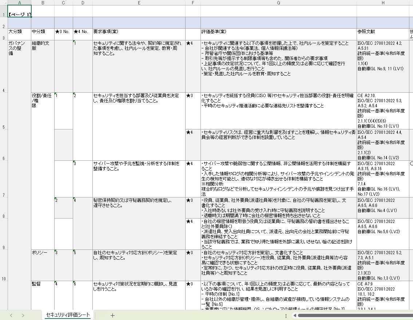Image resolution: width=413 pixels, height=320 pixels.
Task: Select row 7 header
Action: click(4, 195)
